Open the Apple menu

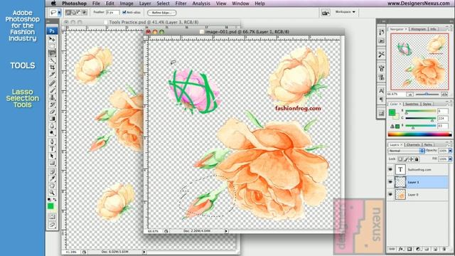coord(53,4)
